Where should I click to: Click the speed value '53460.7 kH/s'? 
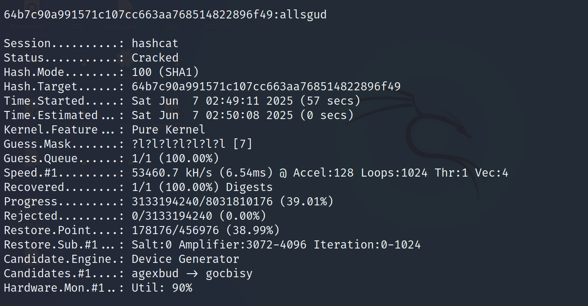172,173
